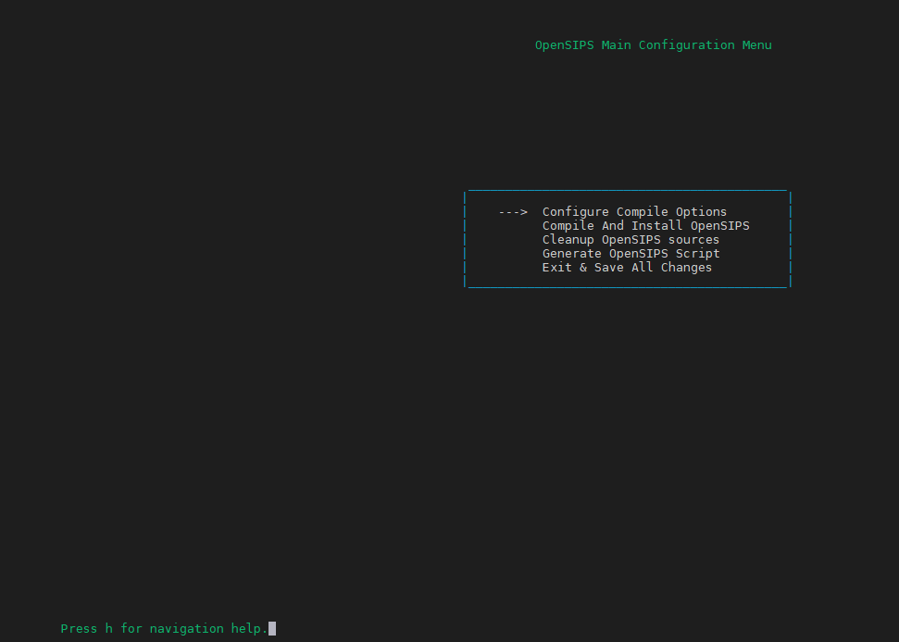The image size is (899, 642).
Task: Click the letter 'h' in the help hint
Action: click(x=108, y=629)
